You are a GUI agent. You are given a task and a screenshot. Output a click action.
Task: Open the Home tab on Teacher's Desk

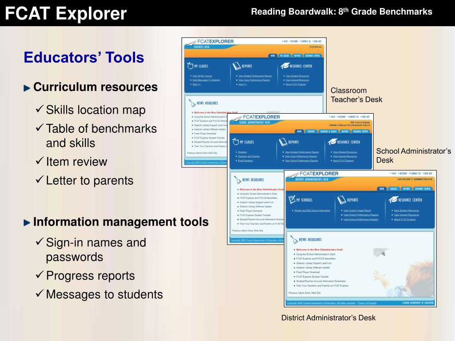(273, 56)
